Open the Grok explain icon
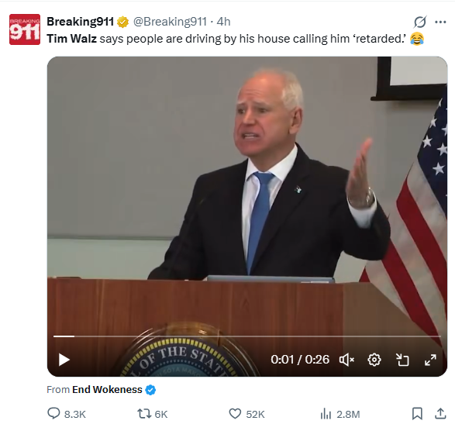The height and width of the screenshot is (424, 455). 420,22
